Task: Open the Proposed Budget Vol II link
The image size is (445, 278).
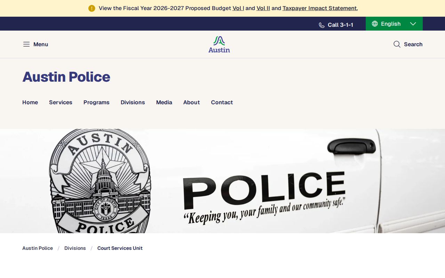Action: click(x=263, y=8)
